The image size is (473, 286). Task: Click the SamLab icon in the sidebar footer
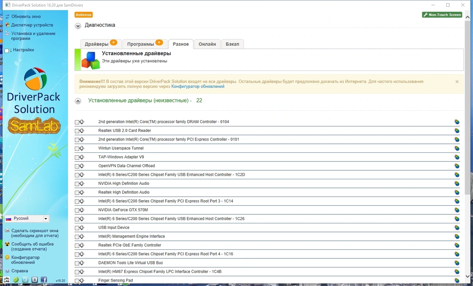(7, 280)
